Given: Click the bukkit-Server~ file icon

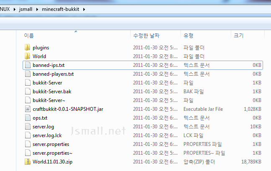Looking at the screenshot, I should point(28,100).
